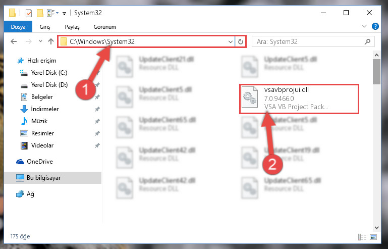Open Yerel Disk (C:) in sidebar

tap(49, 73)
